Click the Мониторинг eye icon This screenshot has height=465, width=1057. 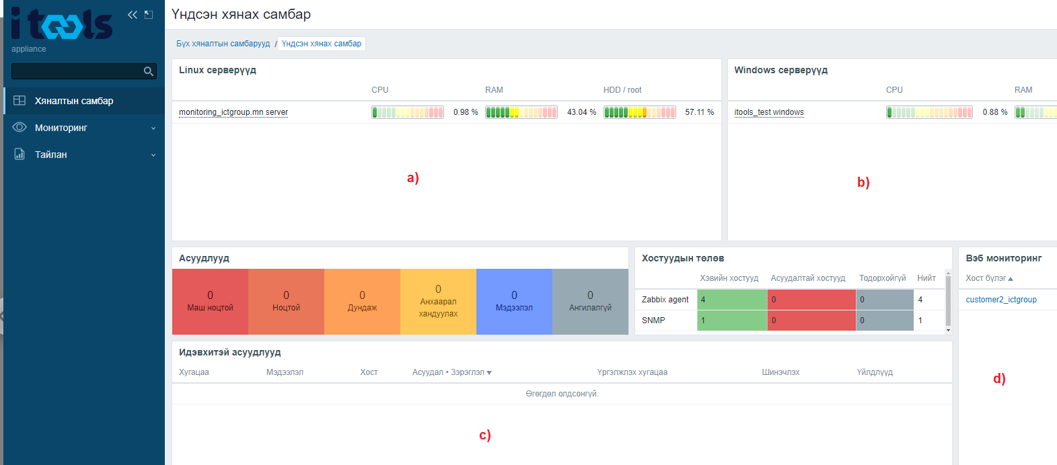click(x=20, y=128)
